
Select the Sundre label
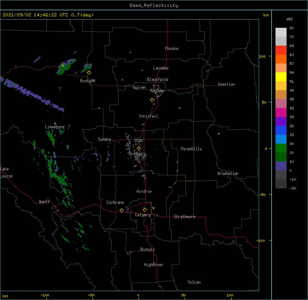[x=104, y=139]
